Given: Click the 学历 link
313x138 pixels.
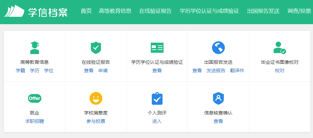Looking at the screenshot, I should pyautogui.click(x=35, y=71).
